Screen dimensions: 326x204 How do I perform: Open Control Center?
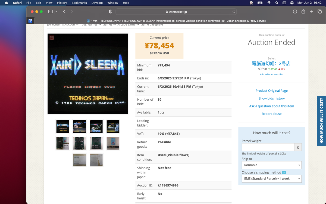pyautogui.click(x=292, y=3)
